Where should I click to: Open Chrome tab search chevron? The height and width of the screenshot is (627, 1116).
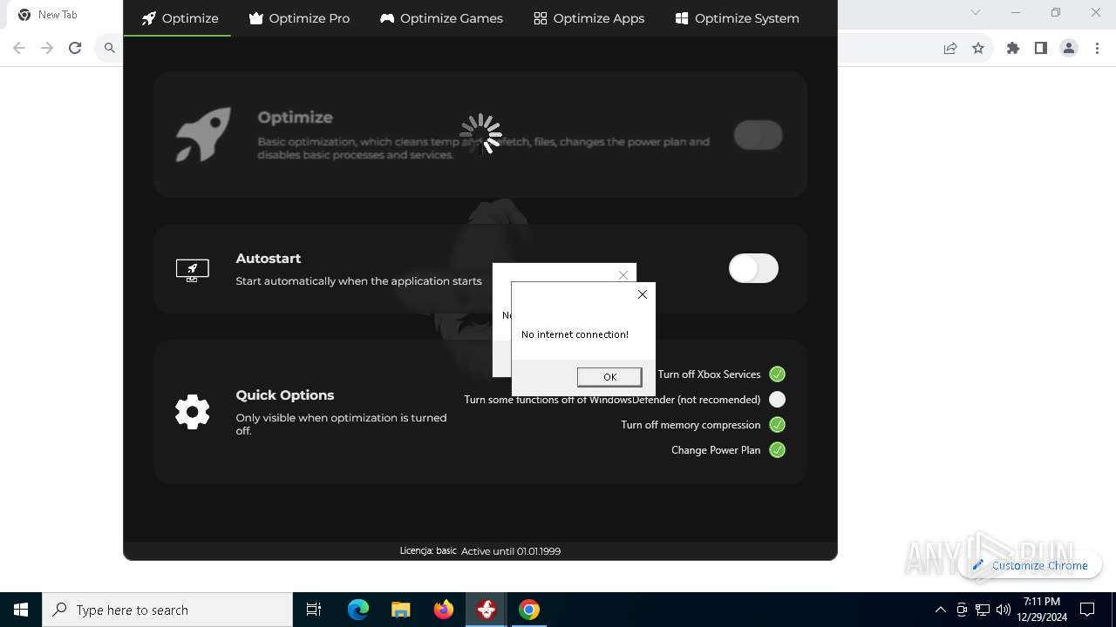(x=976, y=12)
